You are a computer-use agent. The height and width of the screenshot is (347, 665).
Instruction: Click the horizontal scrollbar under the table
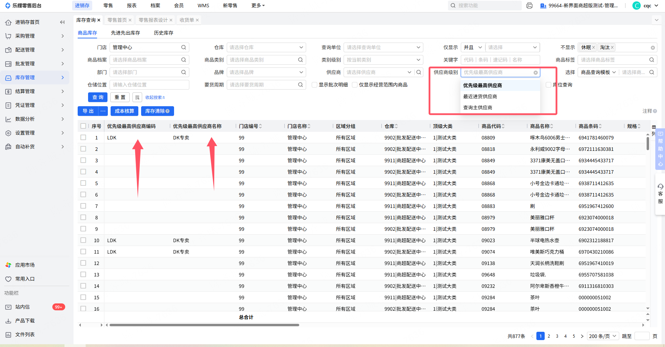[204, 325]
